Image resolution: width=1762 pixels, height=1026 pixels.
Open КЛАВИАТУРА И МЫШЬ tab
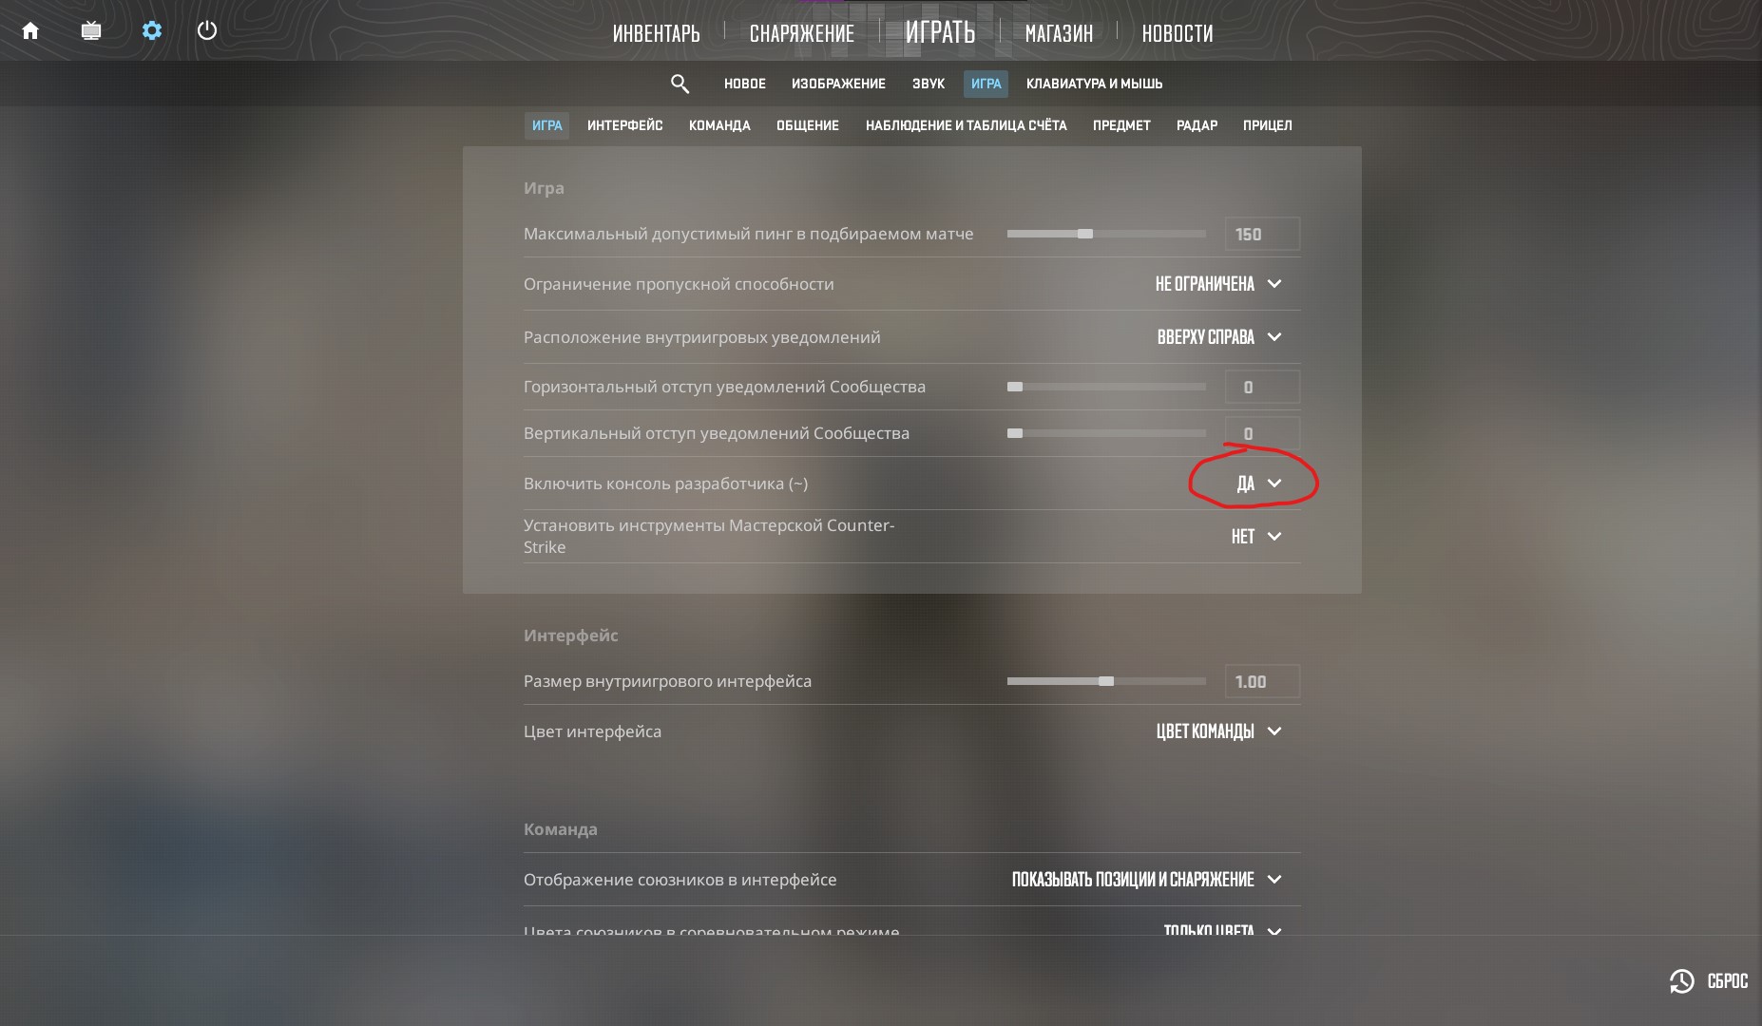click(x=1094, y=84)
